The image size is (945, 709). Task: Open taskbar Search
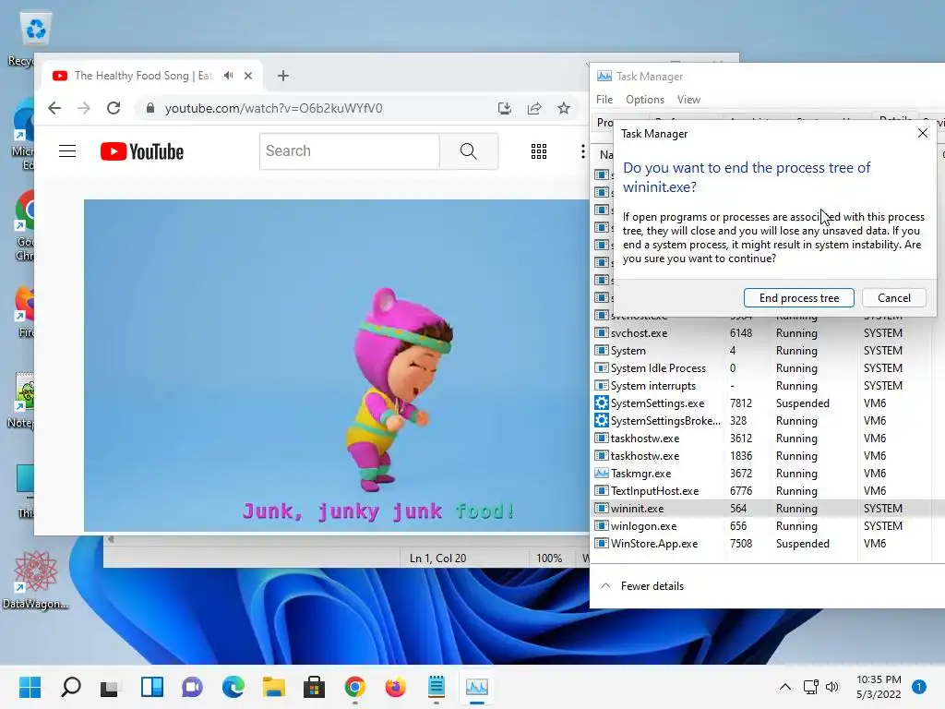[71, 687]
